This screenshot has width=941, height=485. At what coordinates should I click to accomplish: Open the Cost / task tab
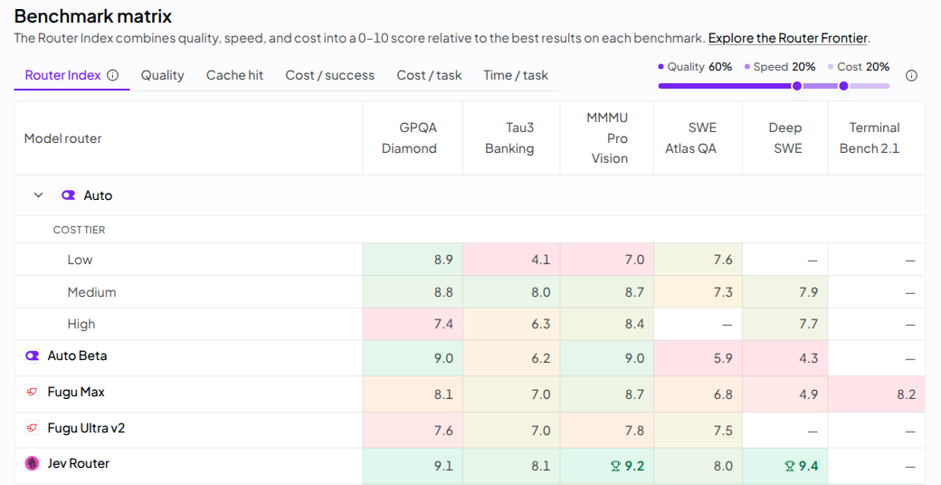click(429, 75)
